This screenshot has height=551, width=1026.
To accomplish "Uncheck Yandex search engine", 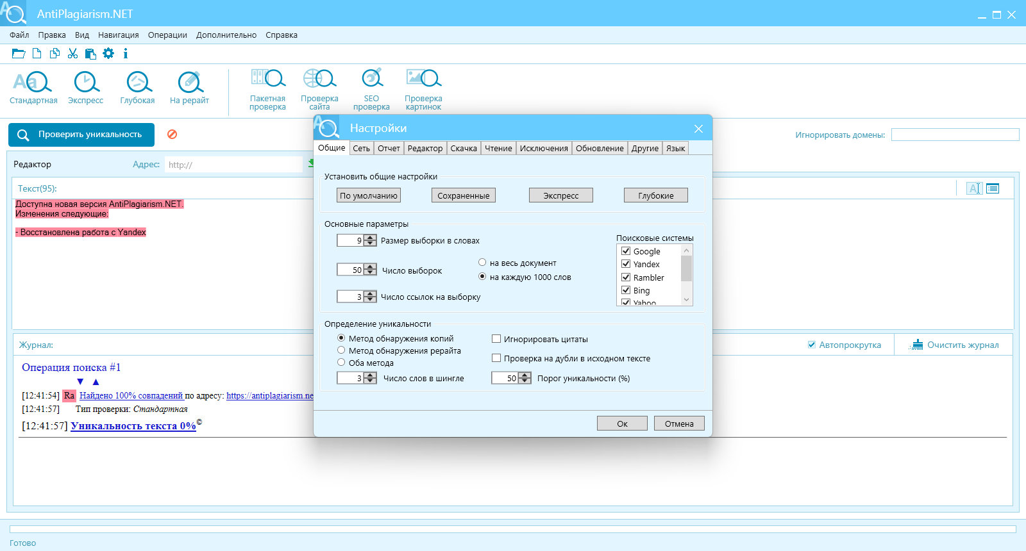I will pyautogui.click(x=626, y=264).
